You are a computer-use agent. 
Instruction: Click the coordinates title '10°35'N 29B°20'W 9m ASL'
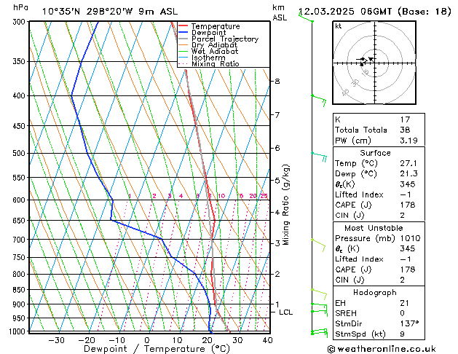(110, 12)
